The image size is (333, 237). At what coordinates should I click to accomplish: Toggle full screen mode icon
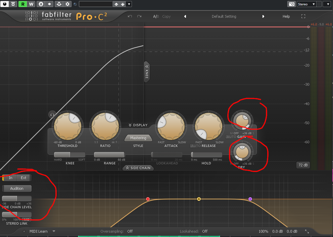point(303,16)
